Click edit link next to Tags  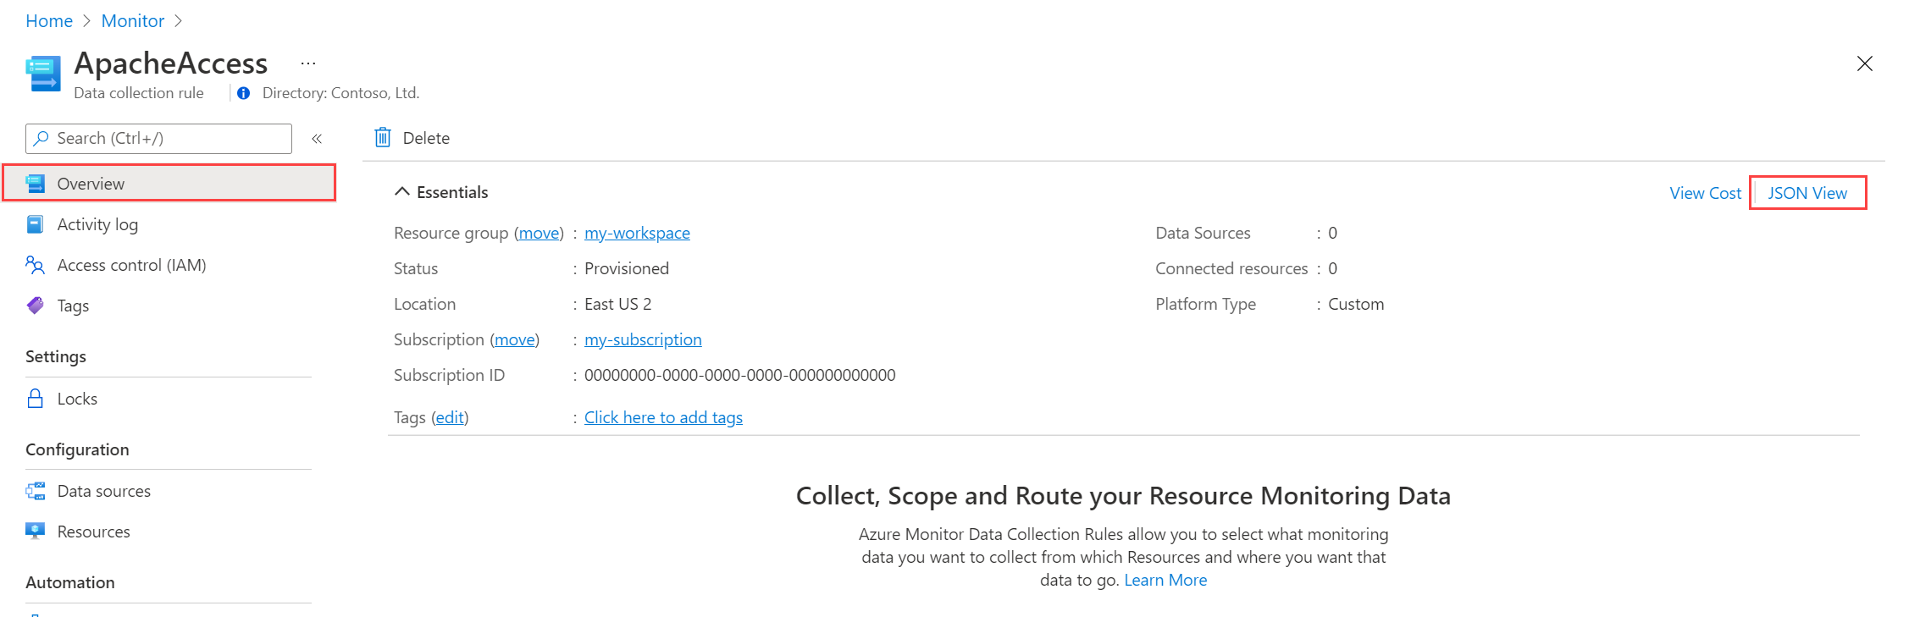(450, 417)
